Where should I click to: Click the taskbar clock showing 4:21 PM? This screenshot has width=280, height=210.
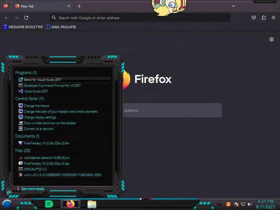265,204
